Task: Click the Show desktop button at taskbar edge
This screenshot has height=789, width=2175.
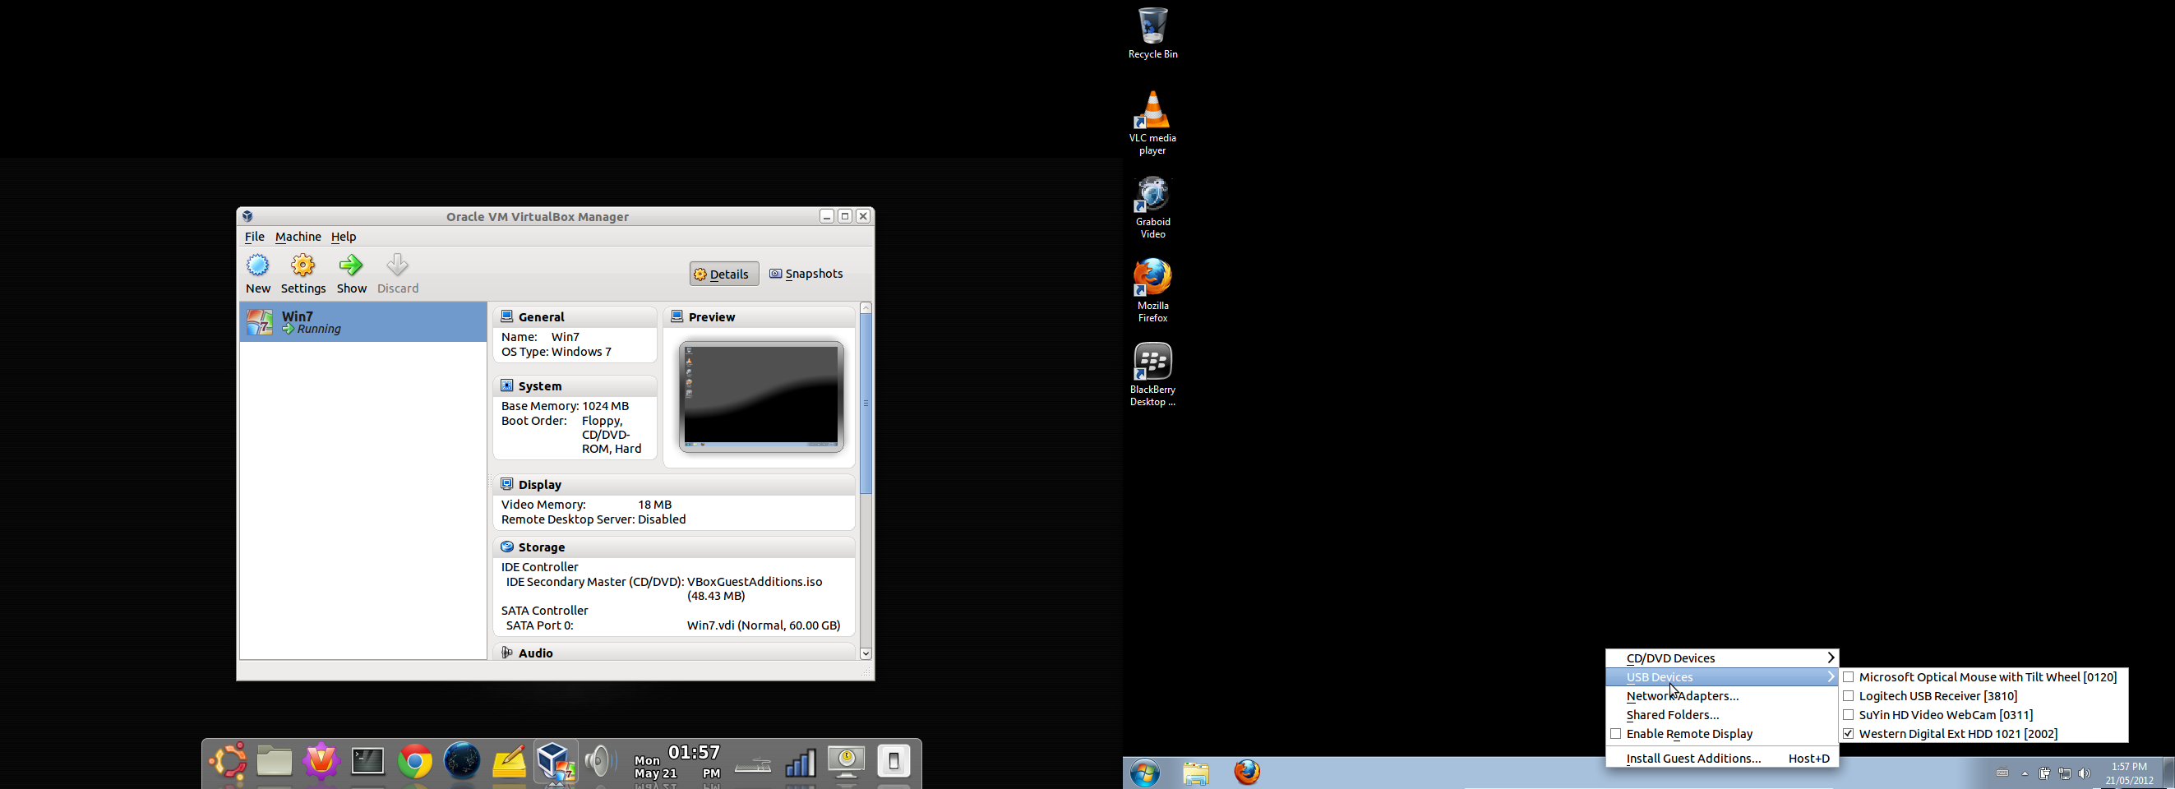Action: 2168,773
